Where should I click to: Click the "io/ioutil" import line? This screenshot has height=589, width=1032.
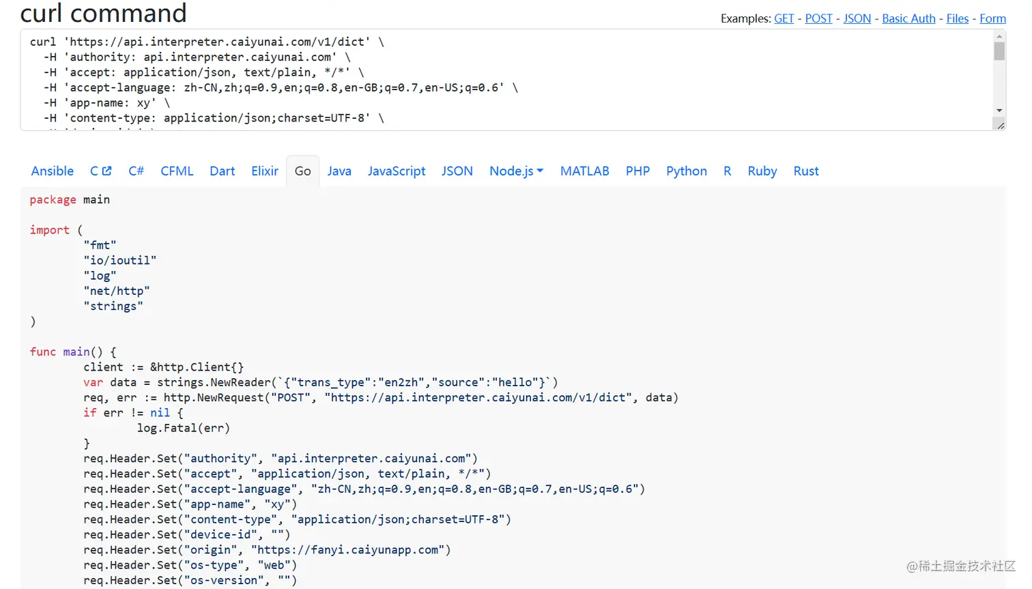pyautogui.click(x=120, y=260)
